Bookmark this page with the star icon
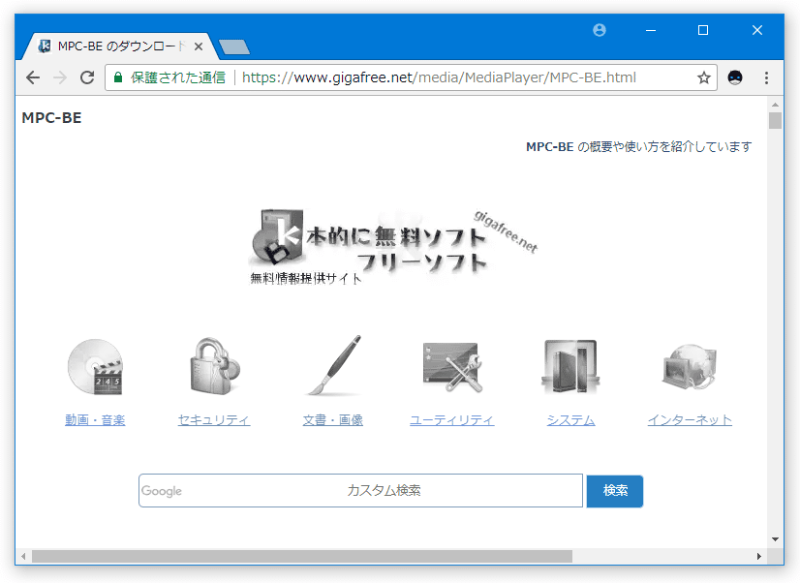800x583 pixels. point(704,77)
